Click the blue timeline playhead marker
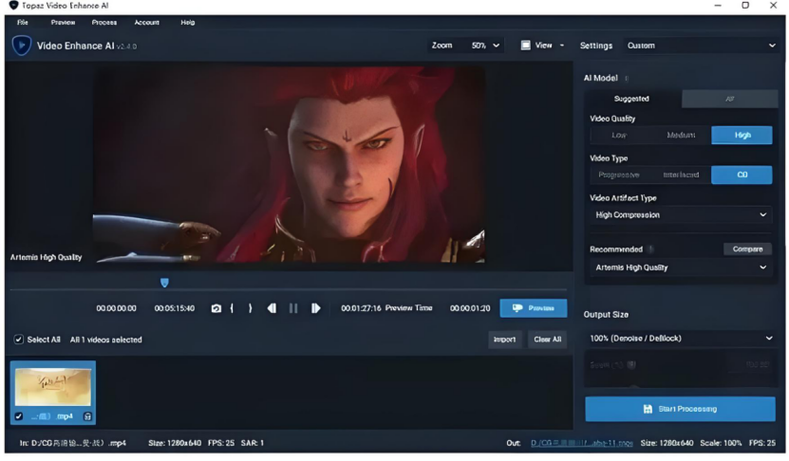The width and height of the screenshot is (789, 461). point(164,283)
